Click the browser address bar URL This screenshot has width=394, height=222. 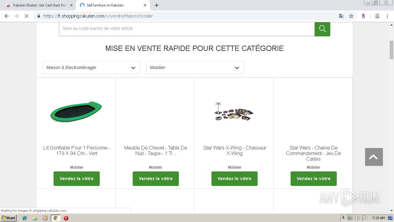pos(98,16)
